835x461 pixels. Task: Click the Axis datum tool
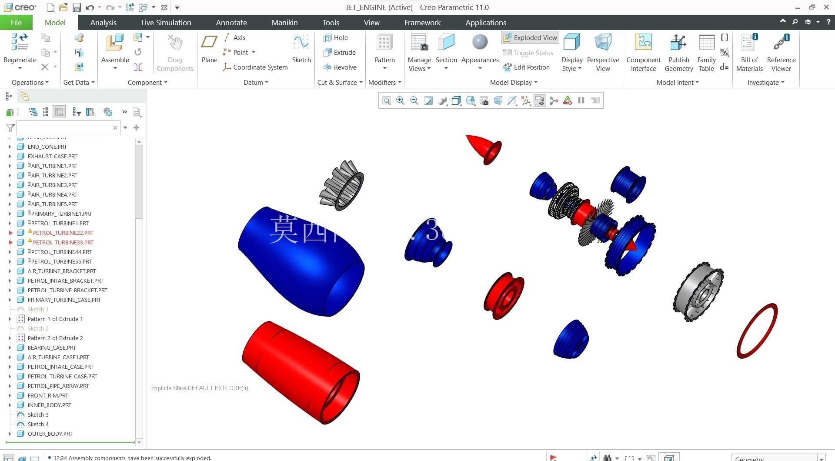pos(234,38)
